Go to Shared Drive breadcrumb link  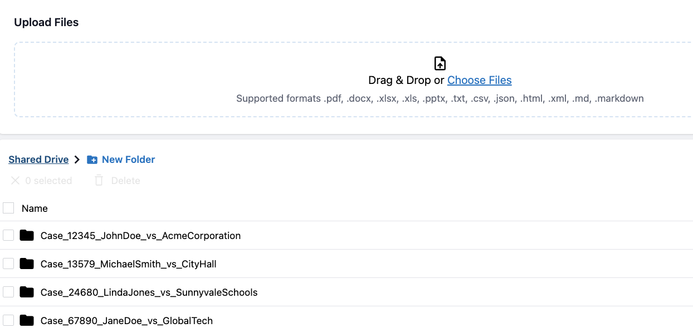coord(38,160)
